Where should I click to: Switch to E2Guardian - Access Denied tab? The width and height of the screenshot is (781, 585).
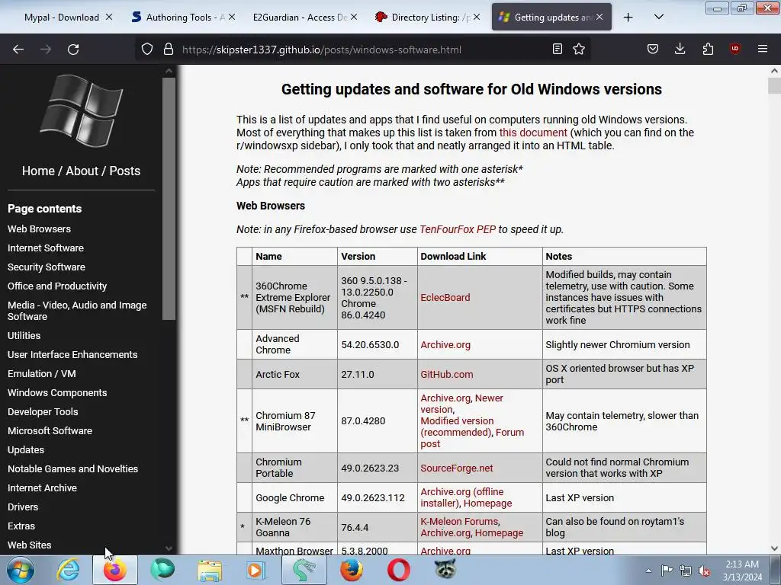tap(300, 18)
